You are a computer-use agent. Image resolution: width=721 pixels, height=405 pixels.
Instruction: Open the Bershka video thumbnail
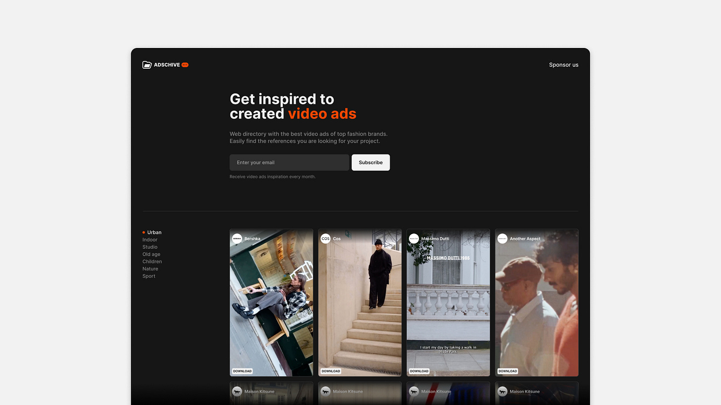coord(271,303)
